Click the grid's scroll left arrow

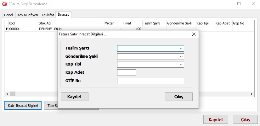pyautogui.click(x=6, y=94)
